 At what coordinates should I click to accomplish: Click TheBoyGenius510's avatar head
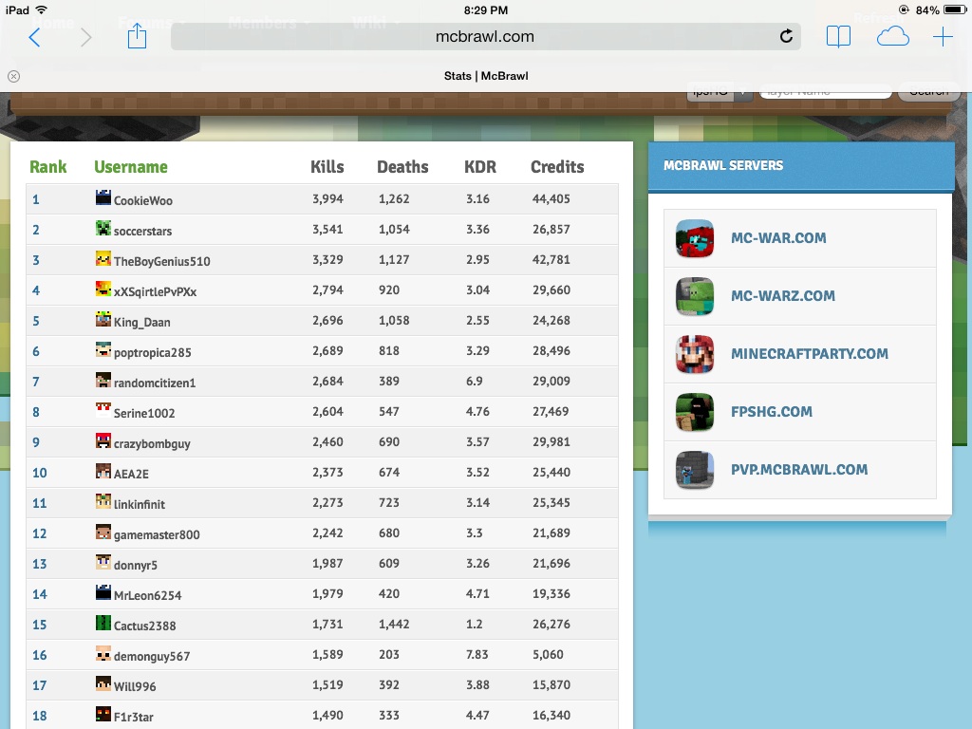tap(103, 259)
